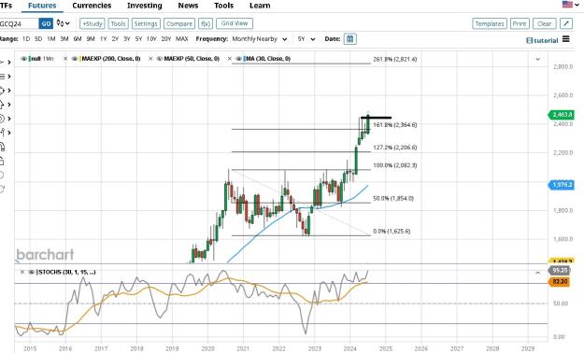
Task: Expand the horizontal-lines tool flyout arrow
Action: (9, 77)
